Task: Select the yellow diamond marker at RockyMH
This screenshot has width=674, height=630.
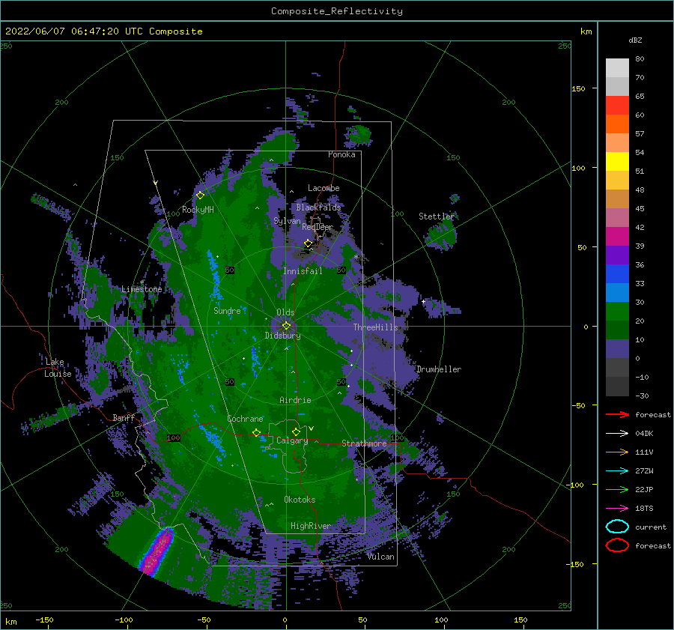Action: tap(200, 196)
